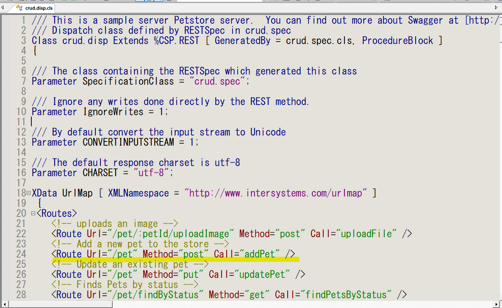Click the uploadFile call on line 22
The height and width of the screenshot is (308, 502).
pyautogui.click(x=369, y=234)
